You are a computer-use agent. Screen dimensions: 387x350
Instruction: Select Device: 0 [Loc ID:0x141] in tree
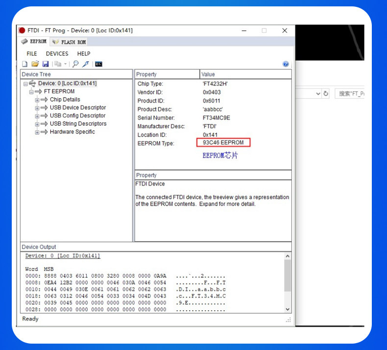coord(68,83)
